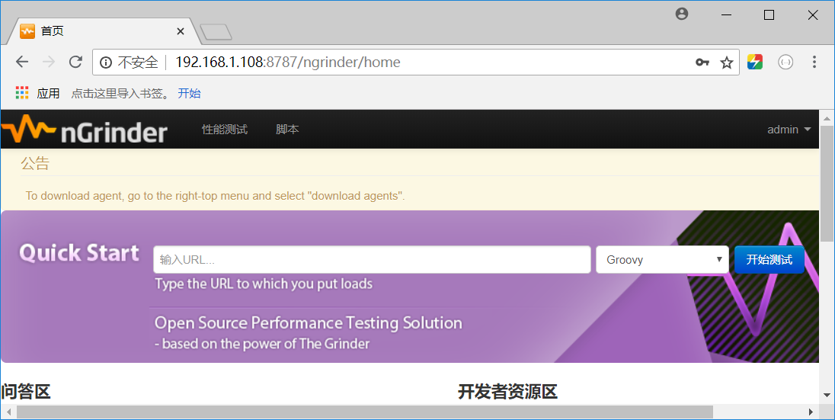The width and height of the screenshot is (835, 420).
Task: Click the horizontal scrollbar right arrow
Action: pyautogui.click(x=811, y=412)
